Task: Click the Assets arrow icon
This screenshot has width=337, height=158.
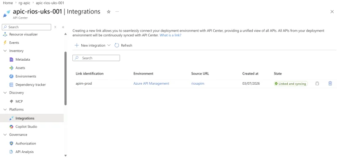Action: (11, 68)
